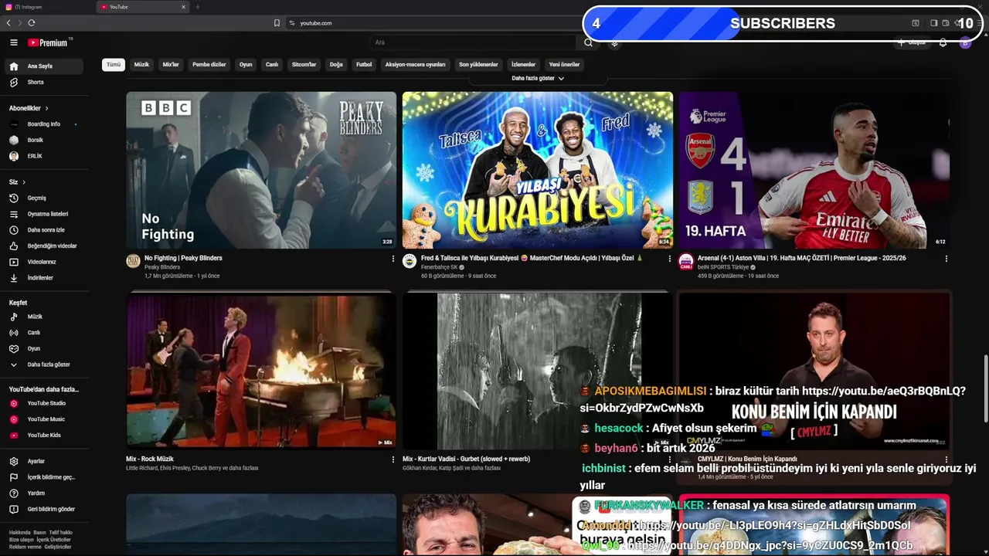Open a new browser tab
The height and width of the screenshot is (556, 989).
coord(197,7)
